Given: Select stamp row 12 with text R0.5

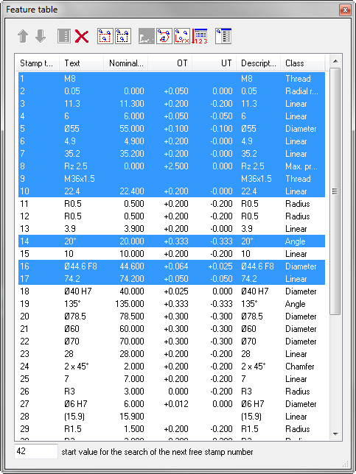Looking at the screenshot, I should [x=172, y=216].
